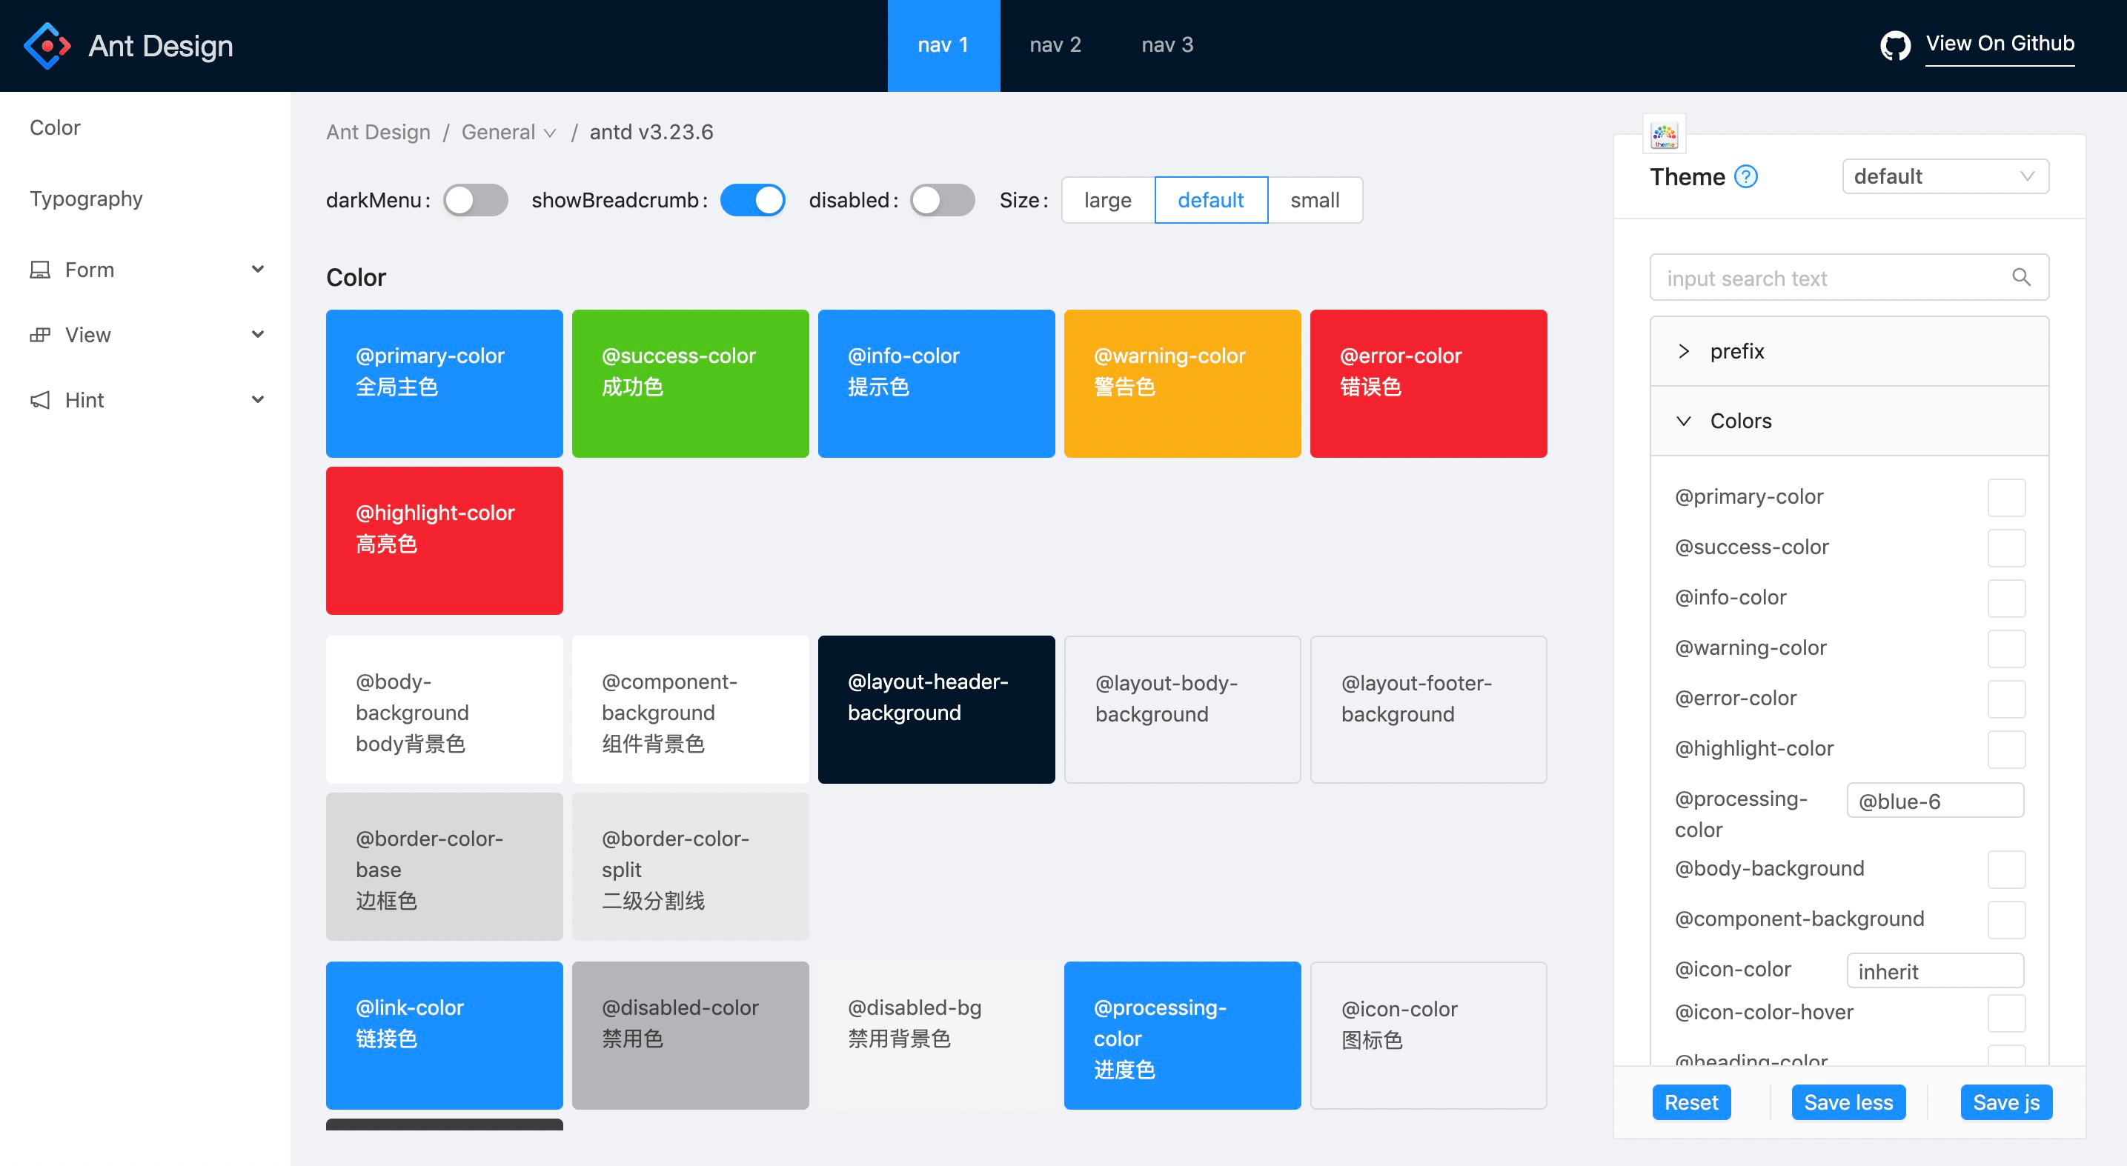Select the View sidebar icon

(x=42, y=334)
